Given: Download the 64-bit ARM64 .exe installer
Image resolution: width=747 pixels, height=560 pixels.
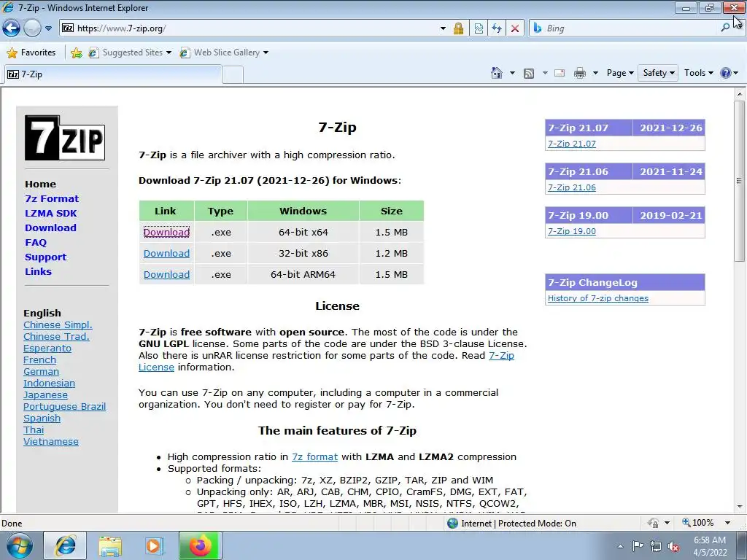Looking at the screenshot, I should (x=167, y=274).
